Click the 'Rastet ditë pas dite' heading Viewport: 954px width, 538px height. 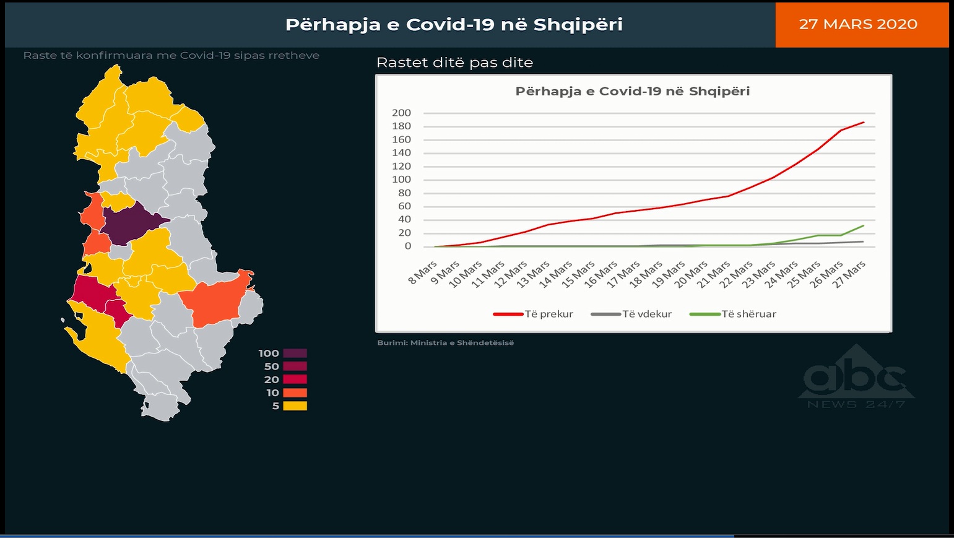(x=454, y=63)
